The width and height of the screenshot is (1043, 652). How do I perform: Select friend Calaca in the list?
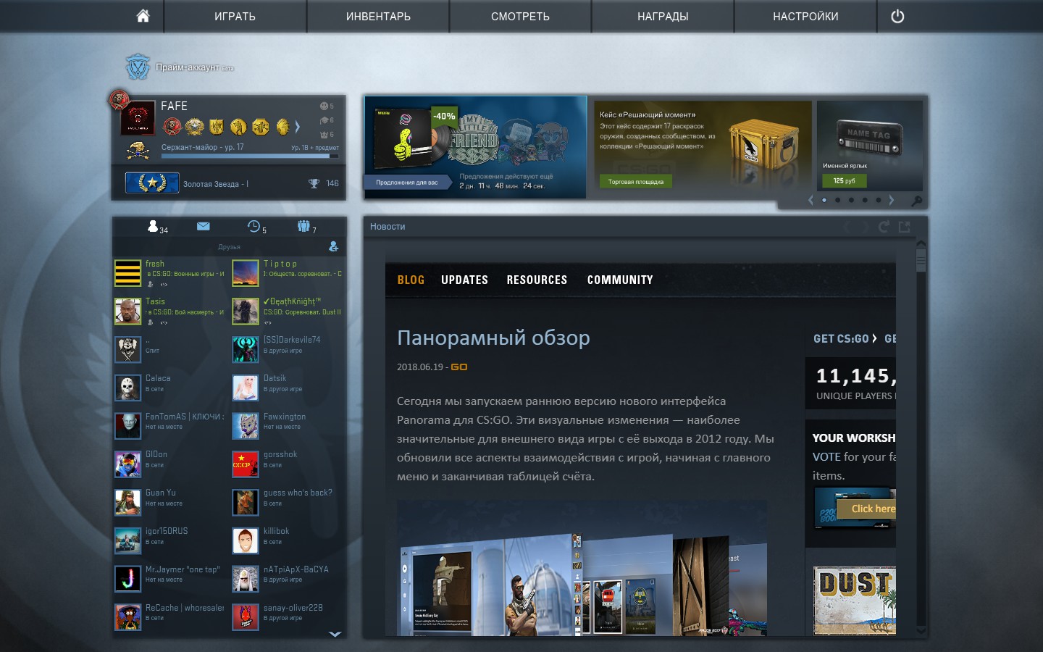(170, 388)
